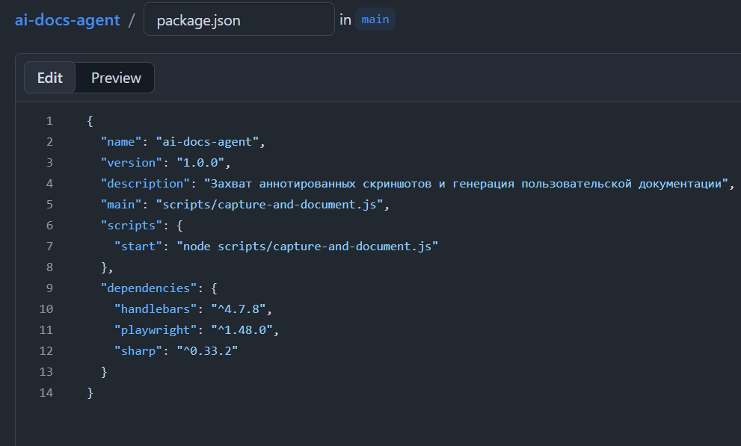Screen dimensions: 741x446
Task: Click the "start" key text
Action: pyautogui.click(x=138, y=246)
